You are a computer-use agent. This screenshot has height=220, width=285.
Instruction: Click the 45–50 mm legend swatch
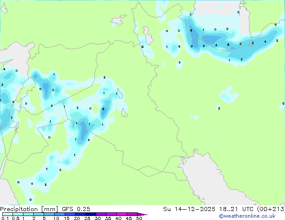(132, 214)
